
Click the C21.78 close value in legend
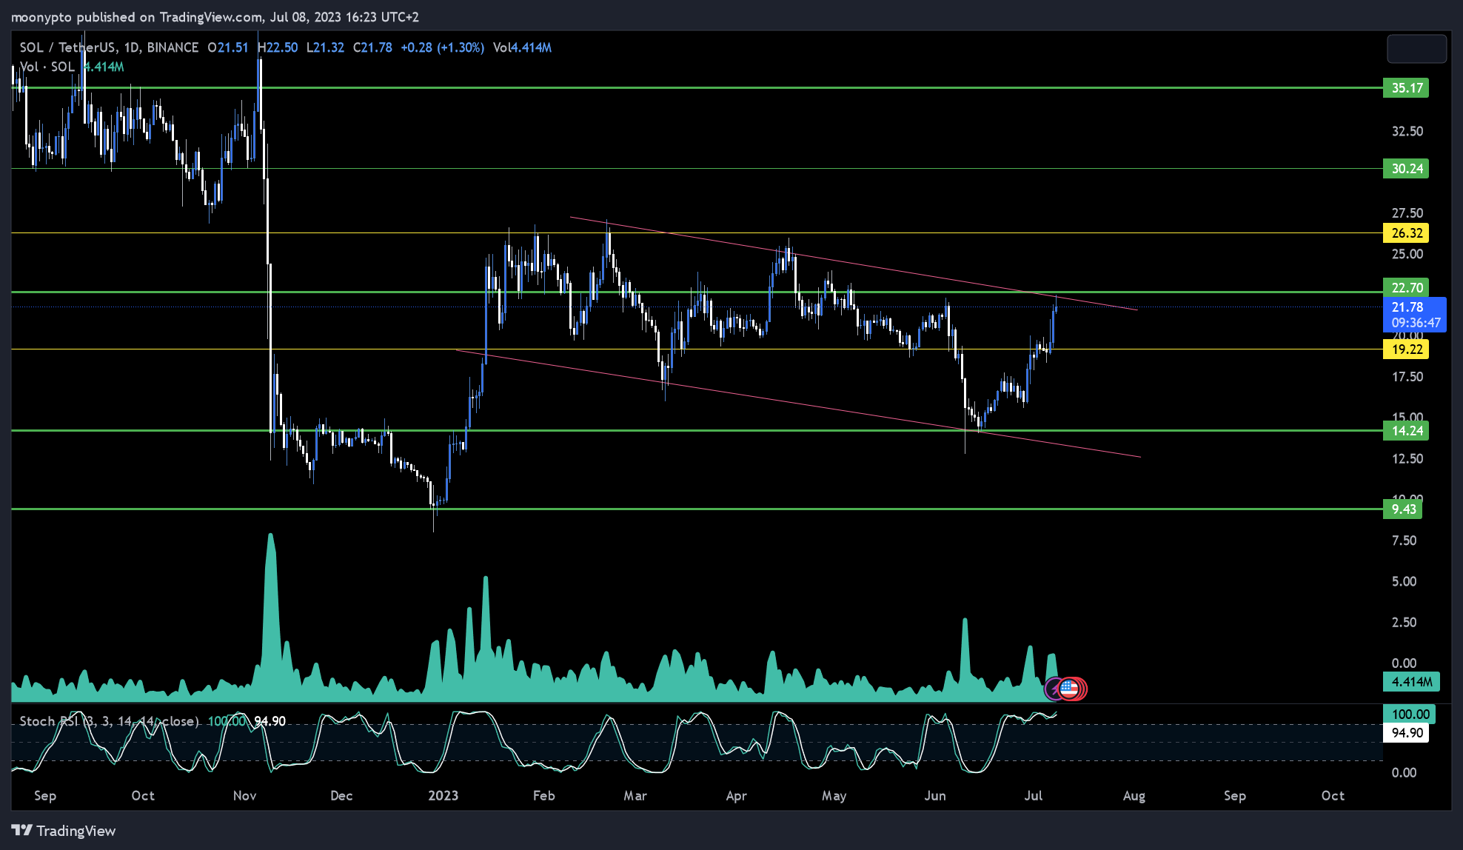[x=372, y=47]
